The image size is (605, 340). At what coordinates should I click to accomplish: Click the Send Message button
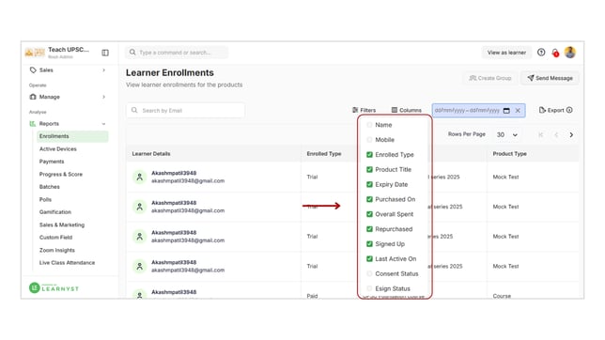550,78
